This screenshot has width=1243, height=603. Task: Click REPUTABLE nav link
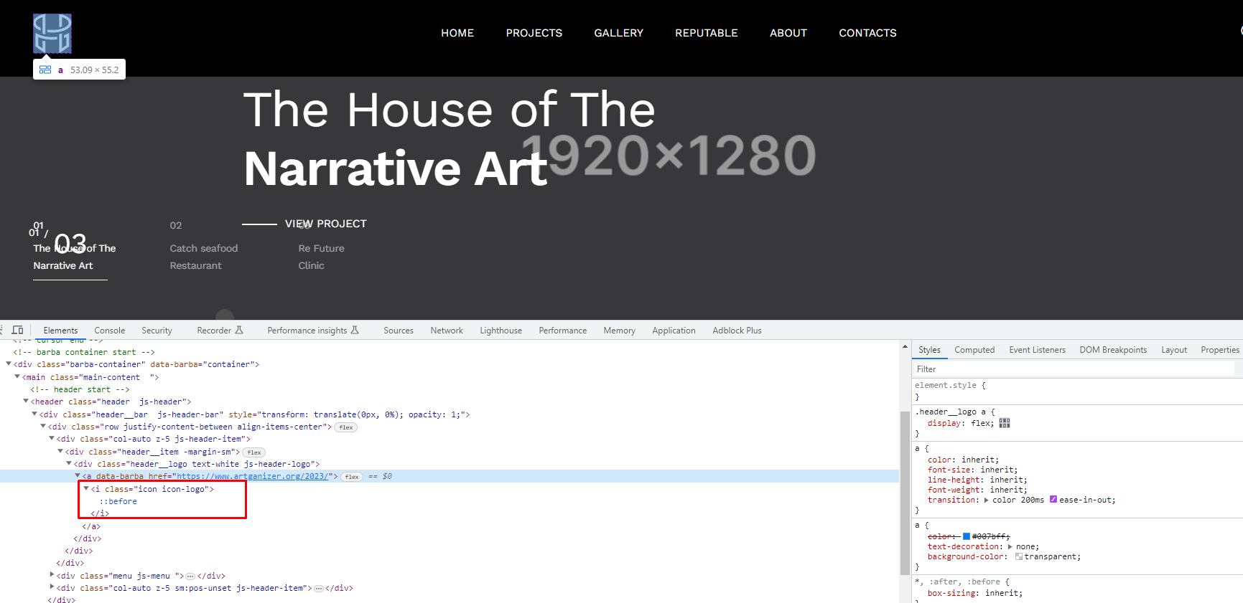tap(707, 33)
